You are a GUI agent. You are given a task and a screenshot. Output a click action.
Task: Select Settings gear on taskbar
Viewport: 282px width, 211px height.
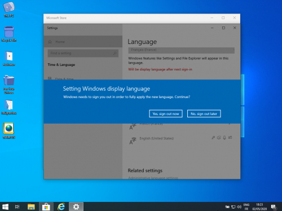point(76,206)
